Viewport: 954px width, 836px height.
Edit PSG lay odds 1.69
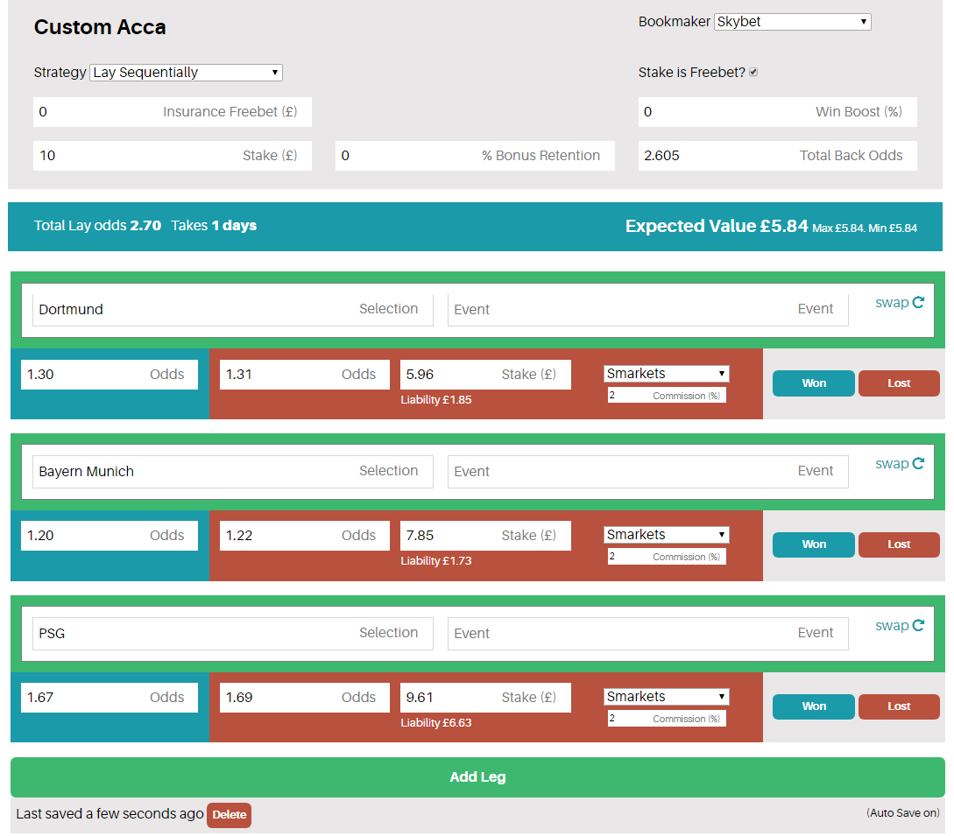(x=304, y=698)
